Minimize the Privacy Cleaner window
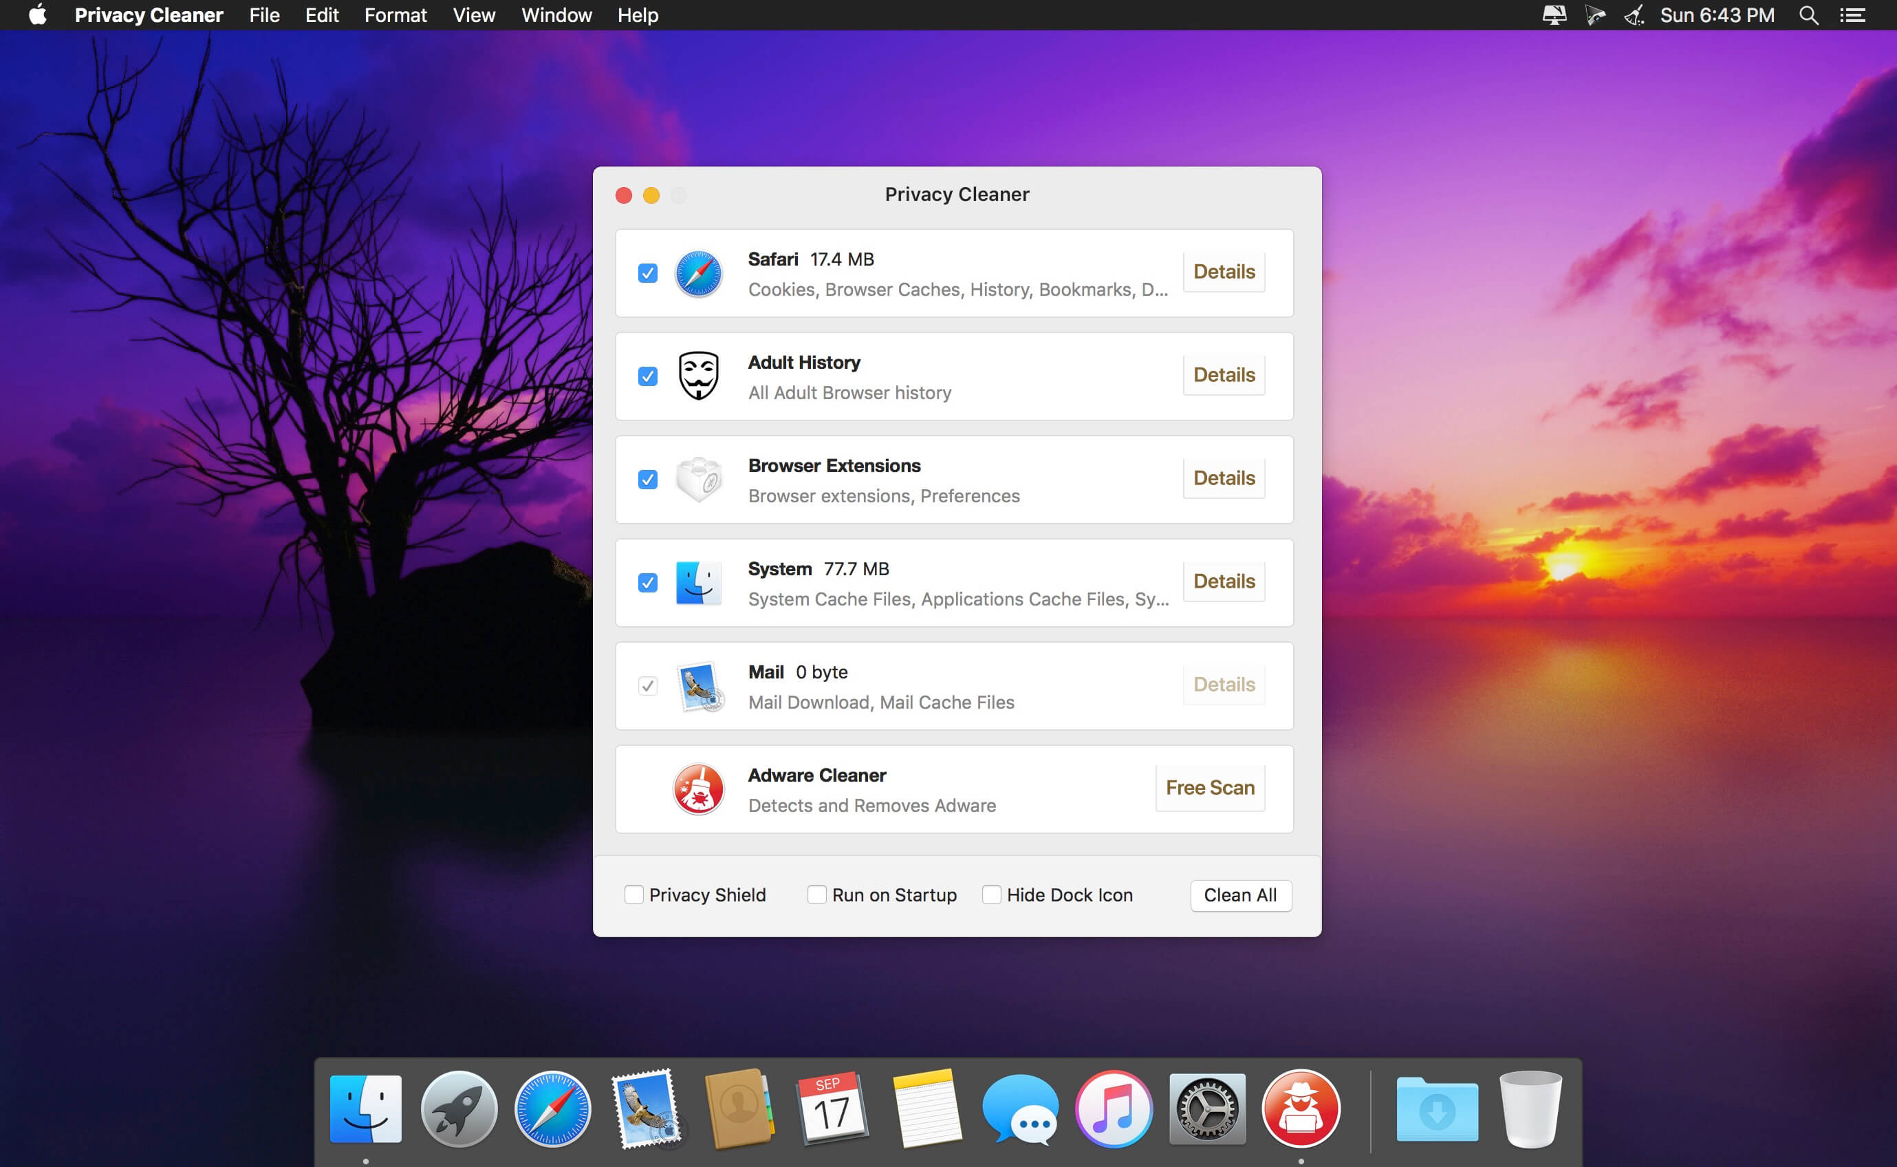The image size is (1897, 1167). [x=651, y=195]
